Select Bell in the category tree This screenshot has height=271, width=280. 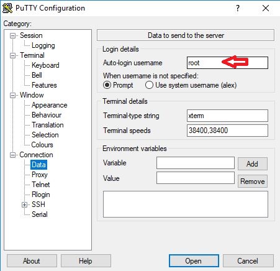pyautogui.click(x=37, y=75)
